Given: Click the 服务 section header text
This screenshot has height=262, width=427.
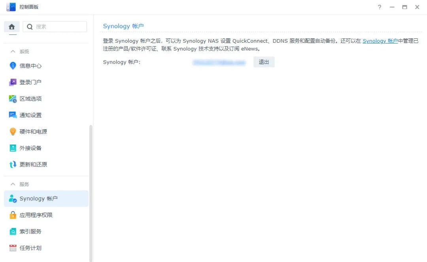Looking at the screenshot, I should pos(24,184).
